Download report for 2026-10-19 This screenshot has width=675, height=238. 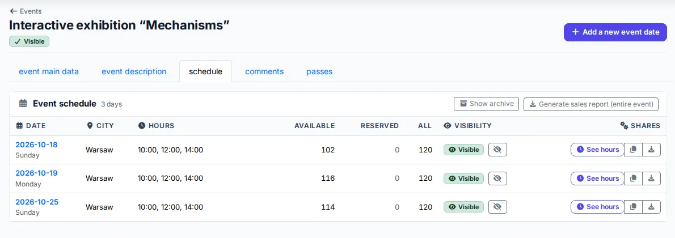651,178
